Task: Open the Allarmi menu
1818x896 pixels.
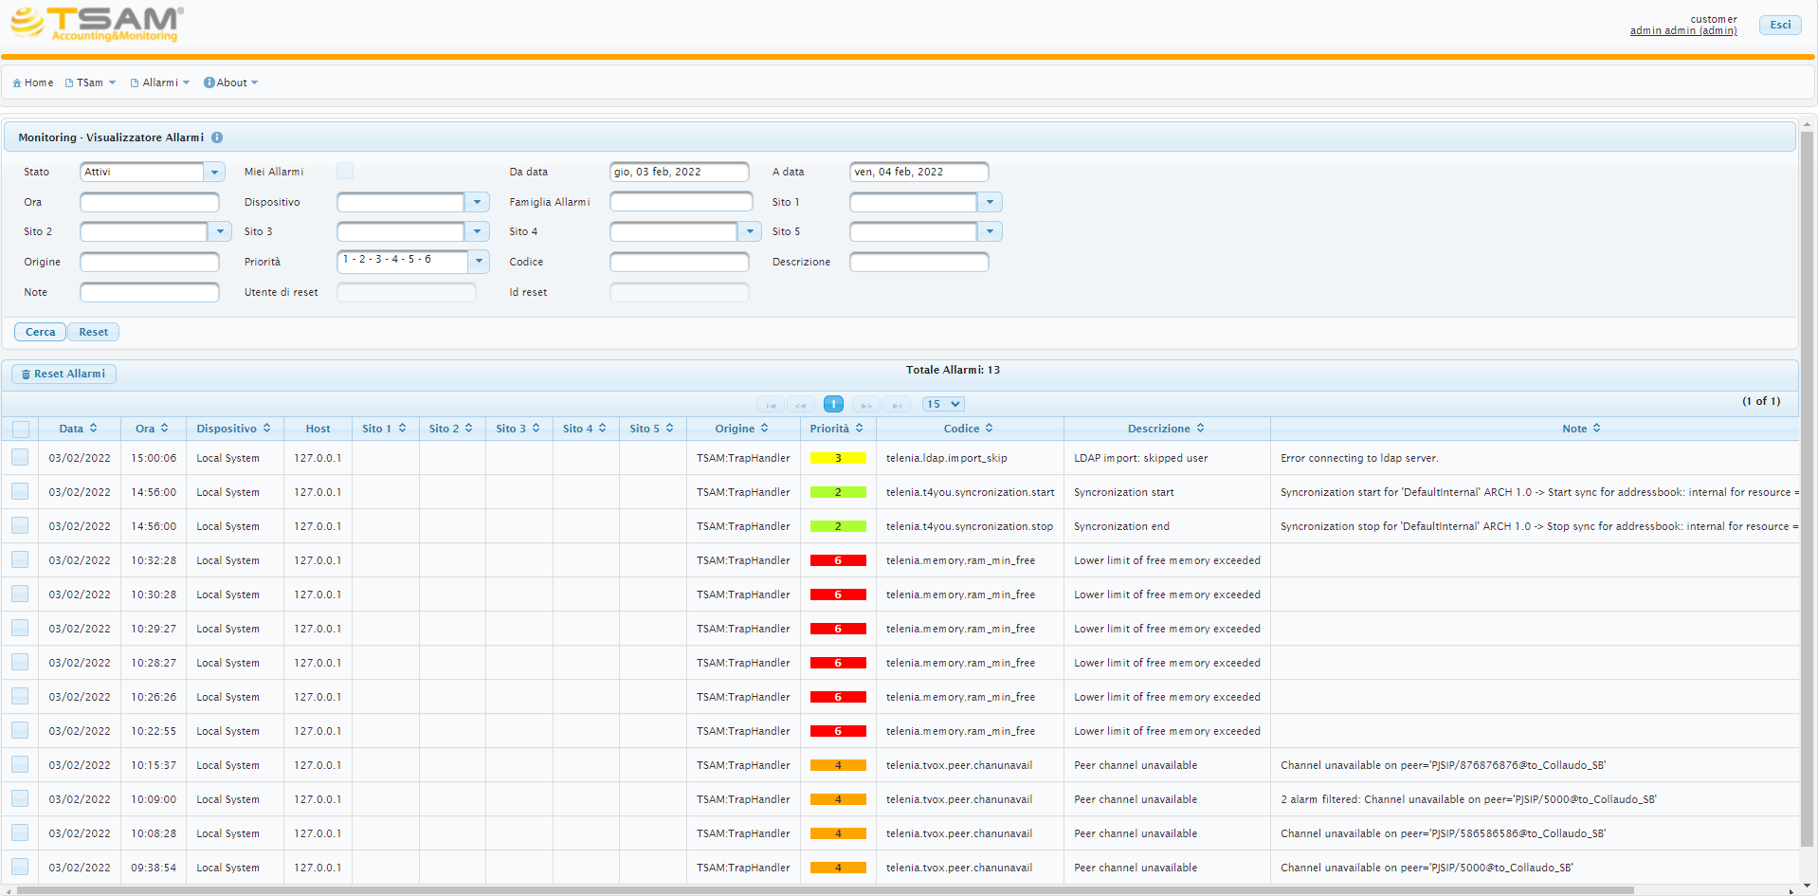Action: (x=160, y=82)
